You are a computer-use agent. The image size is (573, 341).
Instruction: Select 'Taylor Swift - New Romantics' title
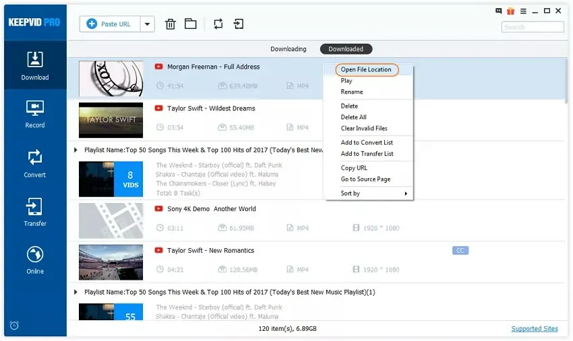coord(210,250)
